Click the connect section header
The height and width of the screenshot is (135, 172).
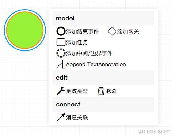[103, 104]
